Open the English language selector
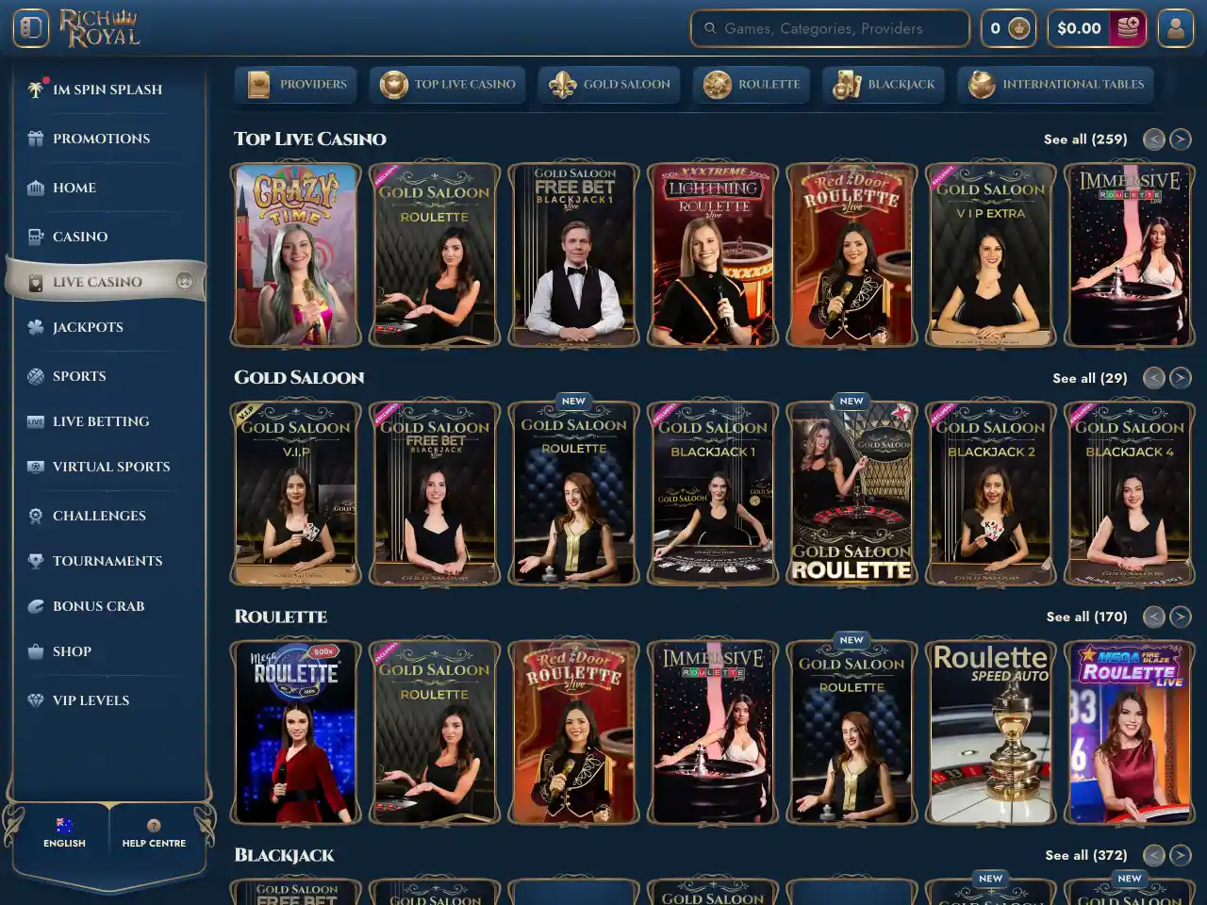The width and height of the screenshot is (1207, 905). pos(64,833)
